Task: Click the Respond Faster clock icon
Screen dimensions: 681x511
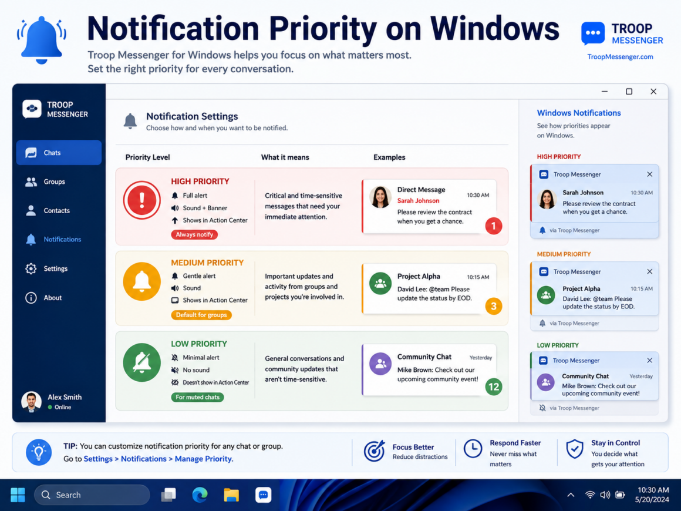Action: (x=473, y=448)
